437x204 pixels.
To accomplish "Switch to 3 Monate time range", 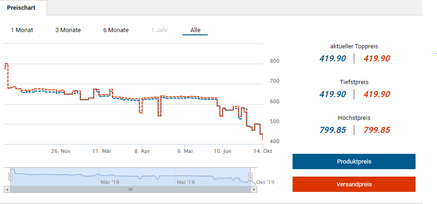I will 68,30.
